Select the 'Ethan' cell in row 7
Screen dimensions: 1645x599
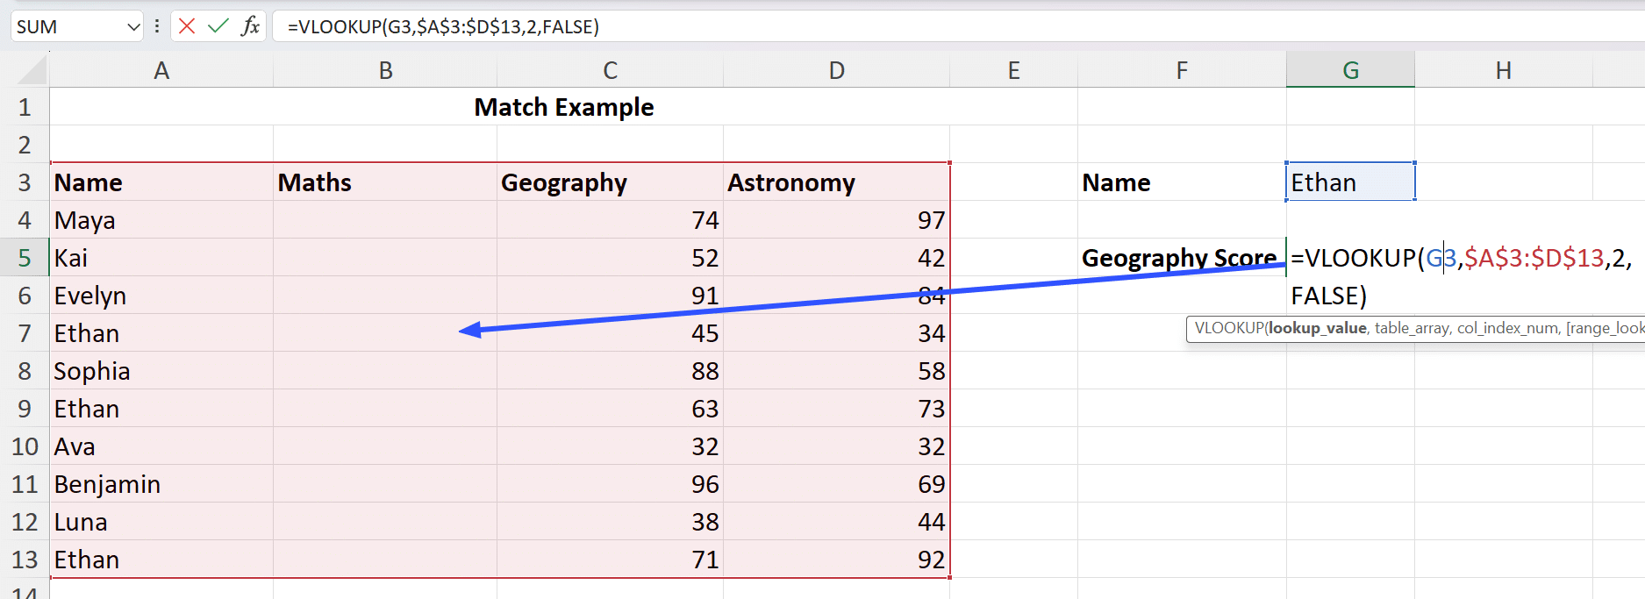(161, 333)
